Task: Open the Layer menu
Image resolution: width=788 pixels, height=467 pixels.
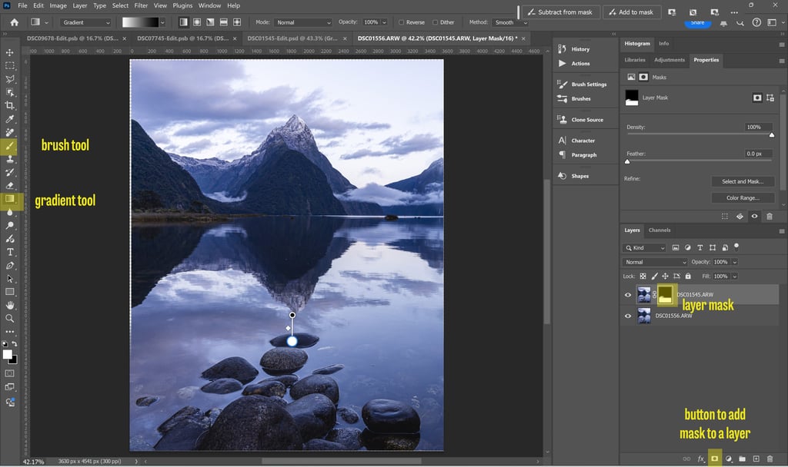Action: [79, 5]
